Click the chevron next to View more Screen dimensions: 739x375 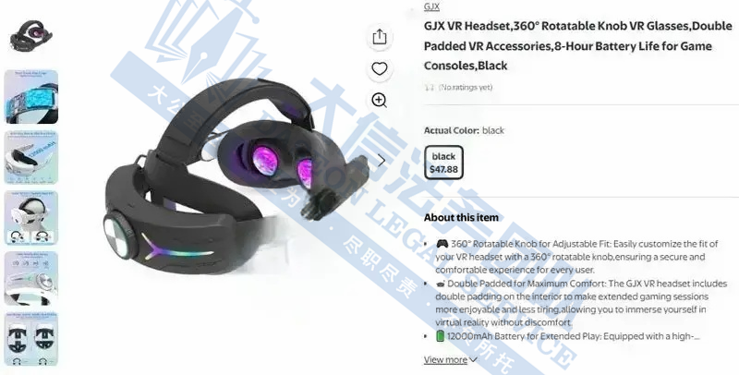[473, 360]
